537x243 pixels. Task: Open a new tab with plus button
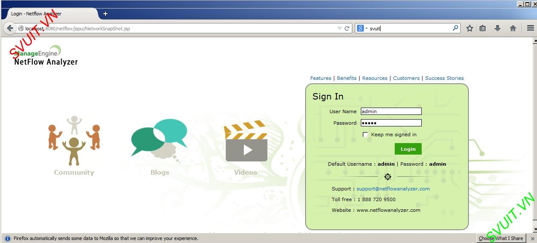(105, 14)
